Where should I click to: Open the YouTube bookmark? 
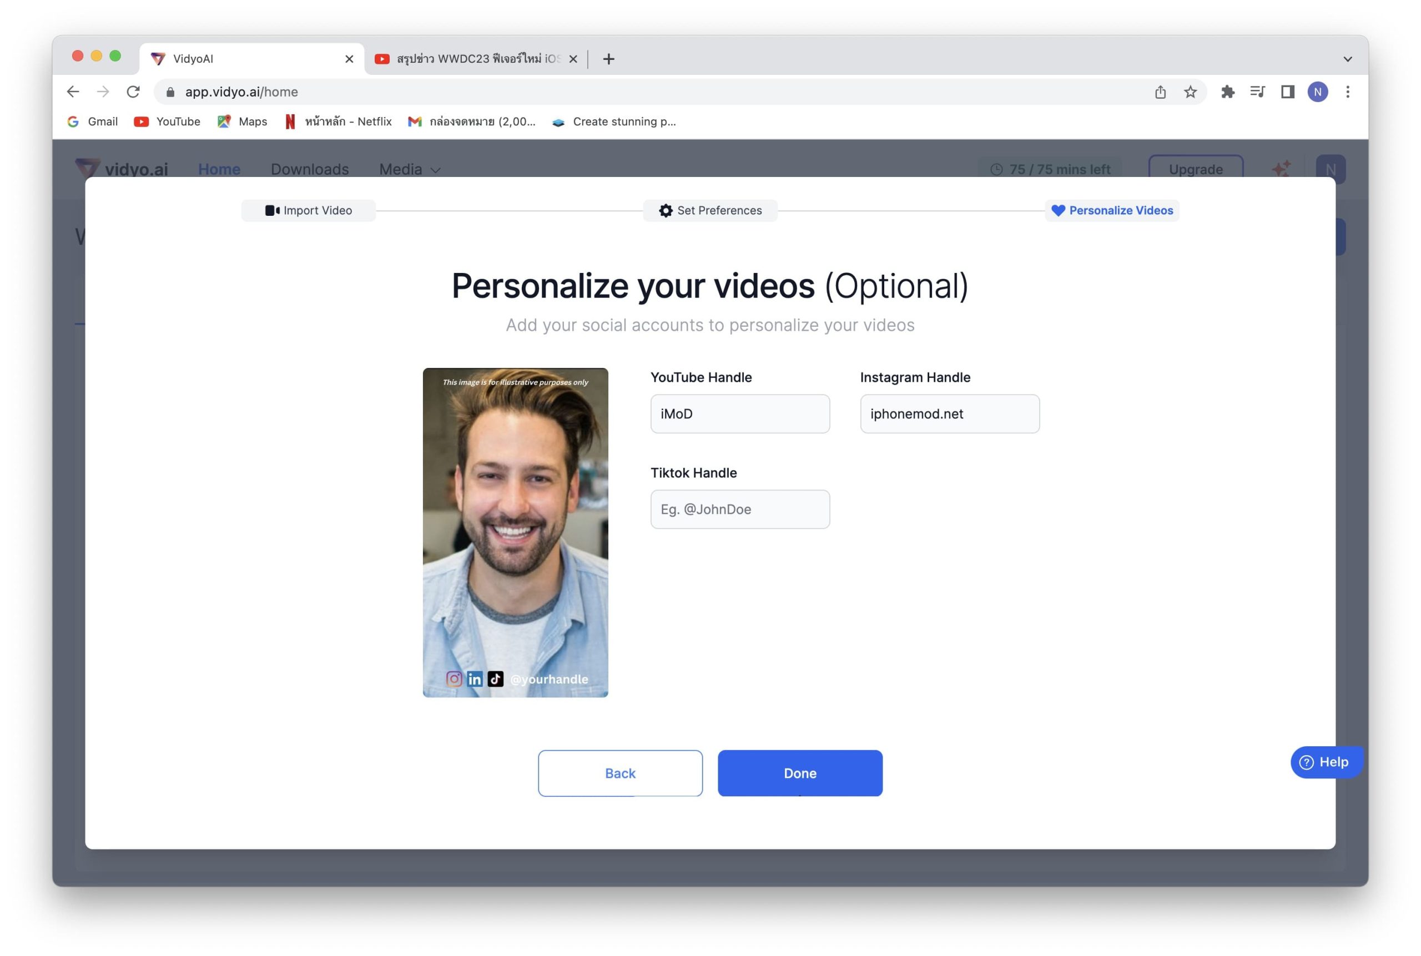167,122
